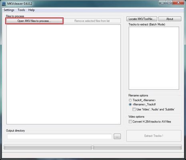Open the Settings menu
This screenshot has width=186, height=160.
(x=9, y=10)
